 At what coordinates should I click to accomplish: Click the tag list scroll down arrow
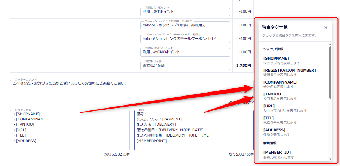pos(330,159)
